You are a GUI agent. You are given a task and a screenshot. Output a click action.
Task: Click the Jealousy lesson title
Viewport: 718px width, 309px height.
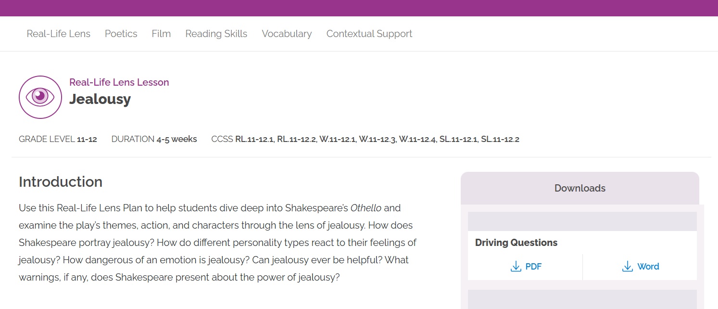100,99
